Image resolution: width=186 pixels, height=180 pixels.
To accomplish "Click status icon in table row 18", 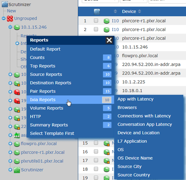I will point(106,169).
